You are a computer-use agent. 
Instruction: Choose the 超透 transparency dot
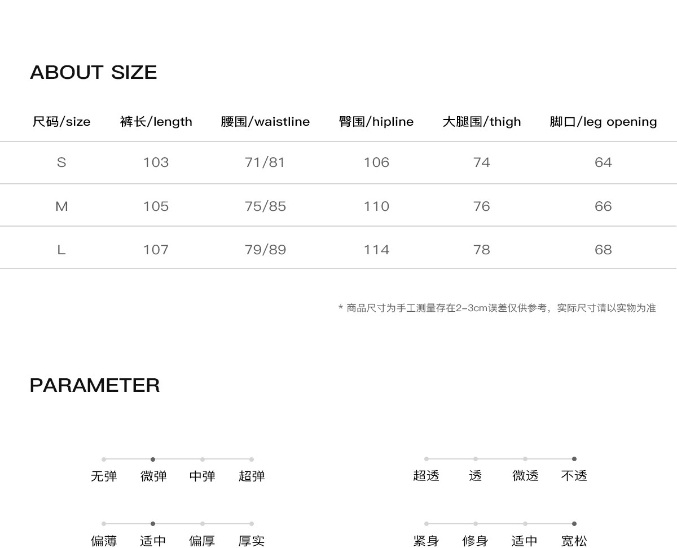coord(427,459)
